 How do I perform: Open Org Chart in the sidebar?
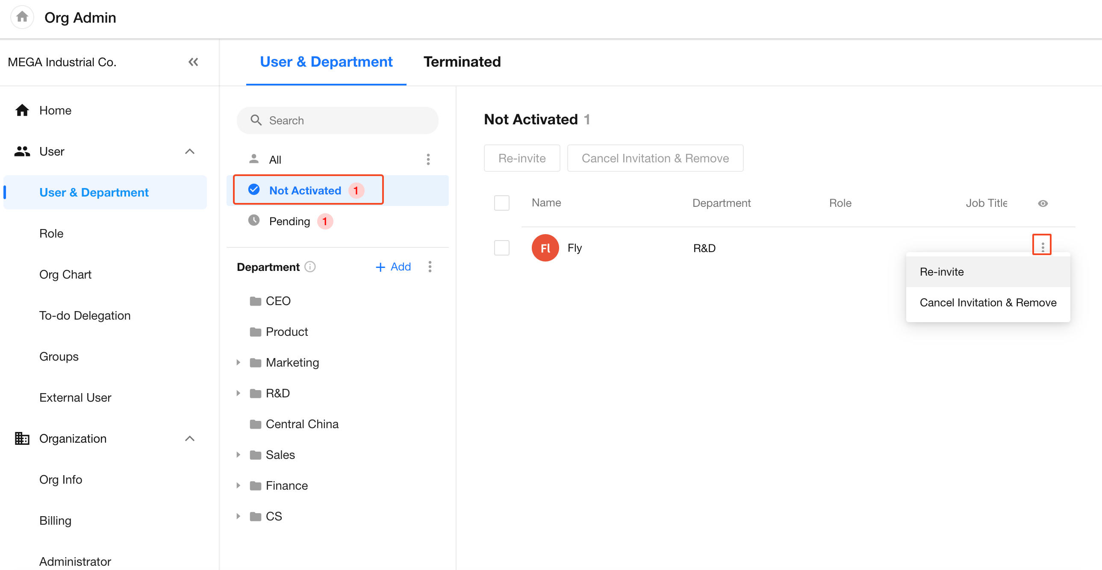(x=65, y=274)
